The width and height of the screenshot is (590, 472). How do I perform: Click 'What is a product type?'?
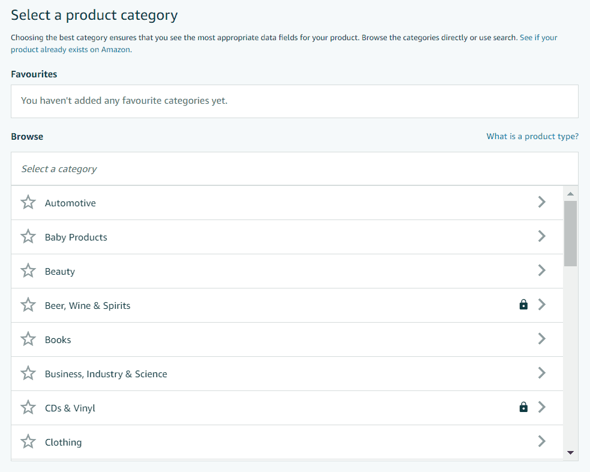(x=532, y=136)
